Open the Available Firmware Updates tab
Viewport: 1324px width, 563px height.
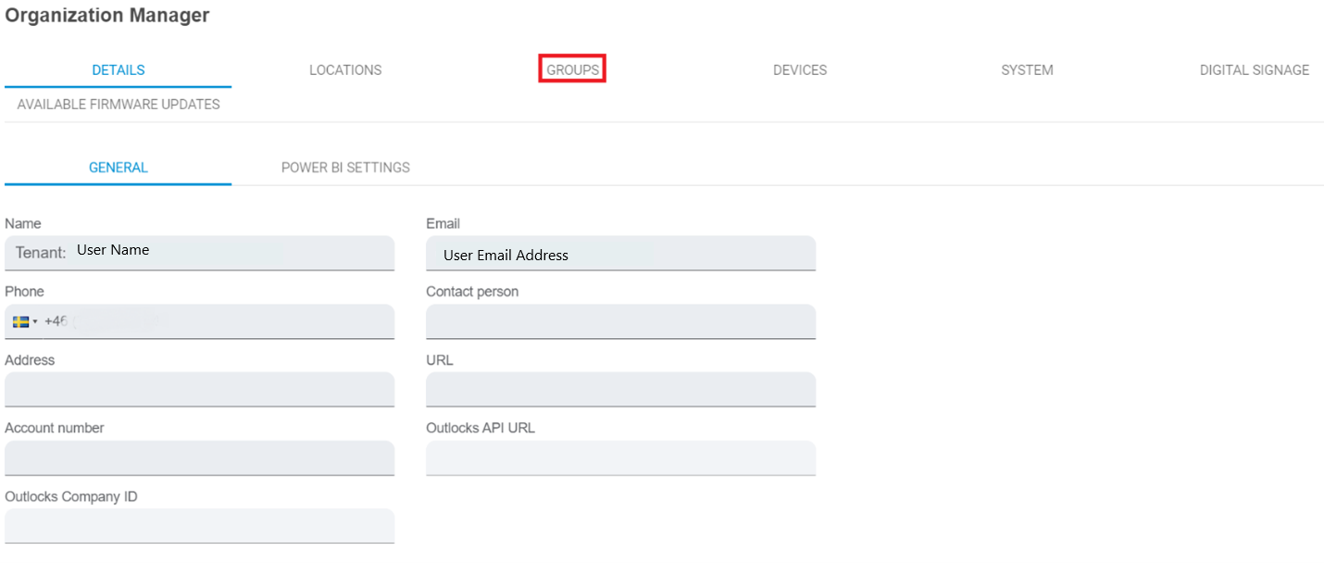point(118,105)
